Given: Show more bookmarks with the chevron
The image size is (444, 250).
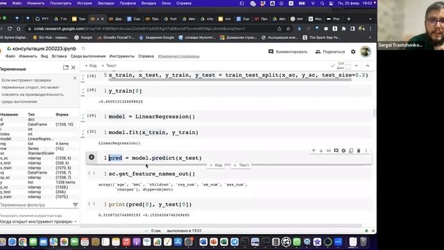Looking at the screenshot, I should pyautogui.click(x=370, y=37).
